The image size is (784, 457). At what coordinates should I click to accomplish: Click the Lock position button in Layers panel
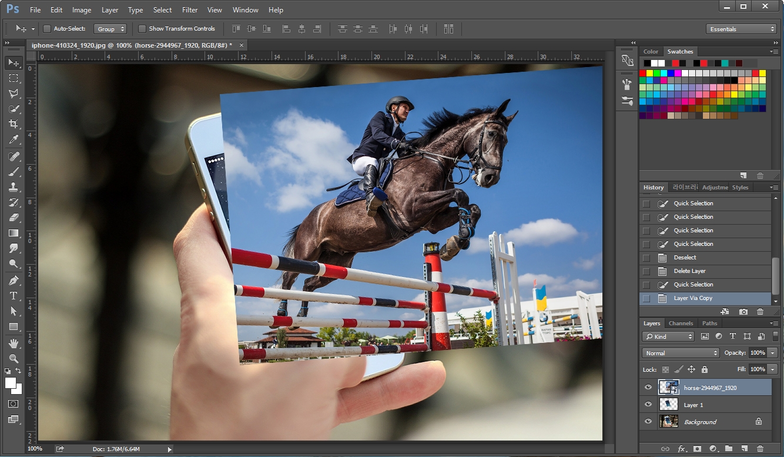coord(692,369)
